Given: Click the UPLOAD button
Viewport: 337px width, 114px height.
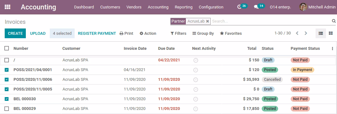Looking at the screenshot, I should (38, 34).
